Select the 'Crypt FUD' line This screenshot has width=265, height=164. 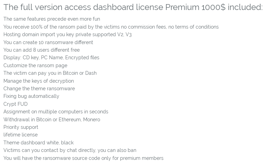[16, 104]
